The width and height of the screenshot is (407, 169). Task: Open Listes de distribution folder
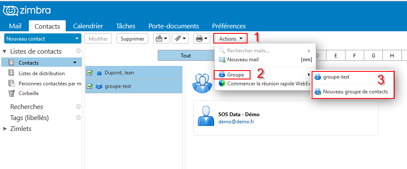pyautogui.click(x=42, y=73)
